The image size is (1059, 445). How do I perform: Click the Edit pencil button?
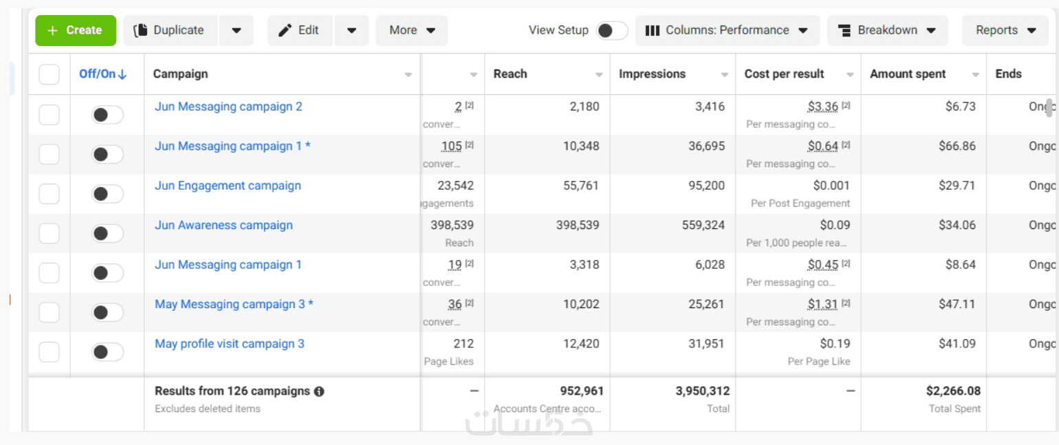click(299, 30)
